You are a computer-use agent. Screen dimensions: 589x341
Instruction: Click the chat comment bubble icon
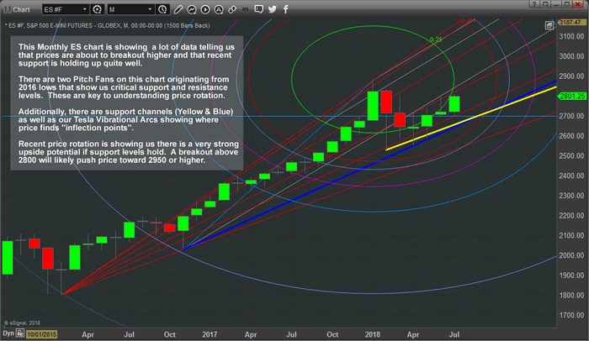(259, 9)
